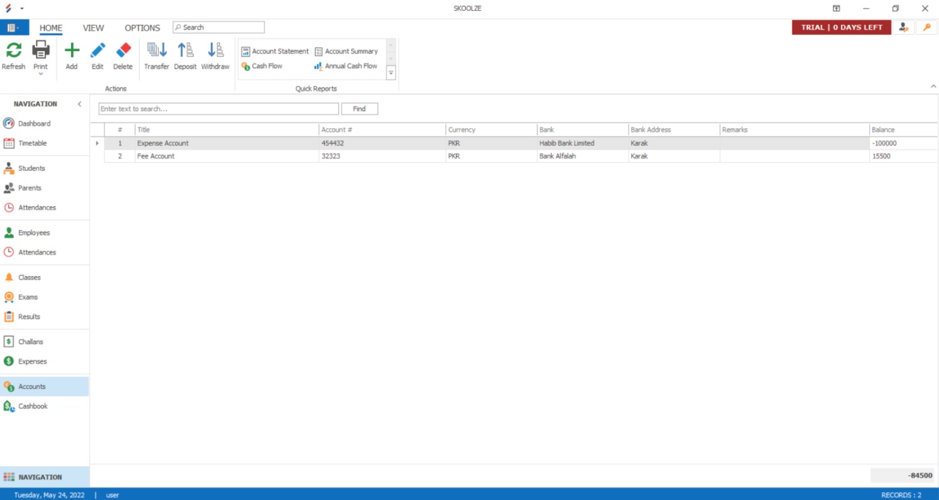Open Cash Flow quick report
939x500 pixels.
[262, 66]
